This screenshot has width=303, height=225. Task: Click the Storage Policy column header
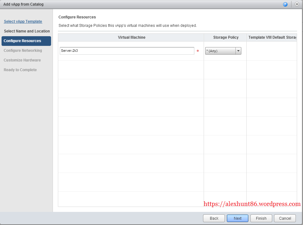225,37
